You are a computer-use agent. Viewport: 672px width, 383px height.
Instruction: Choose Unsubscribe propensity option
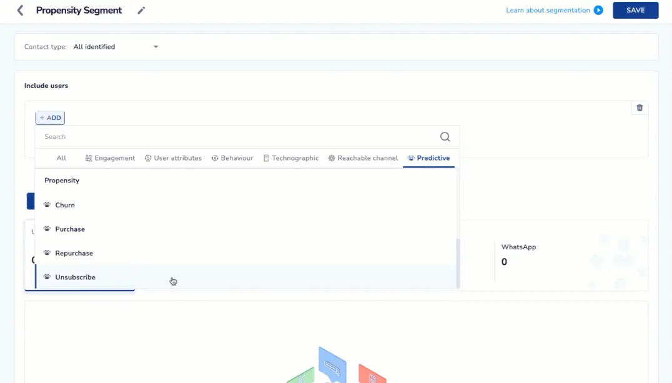coord(245,277)
